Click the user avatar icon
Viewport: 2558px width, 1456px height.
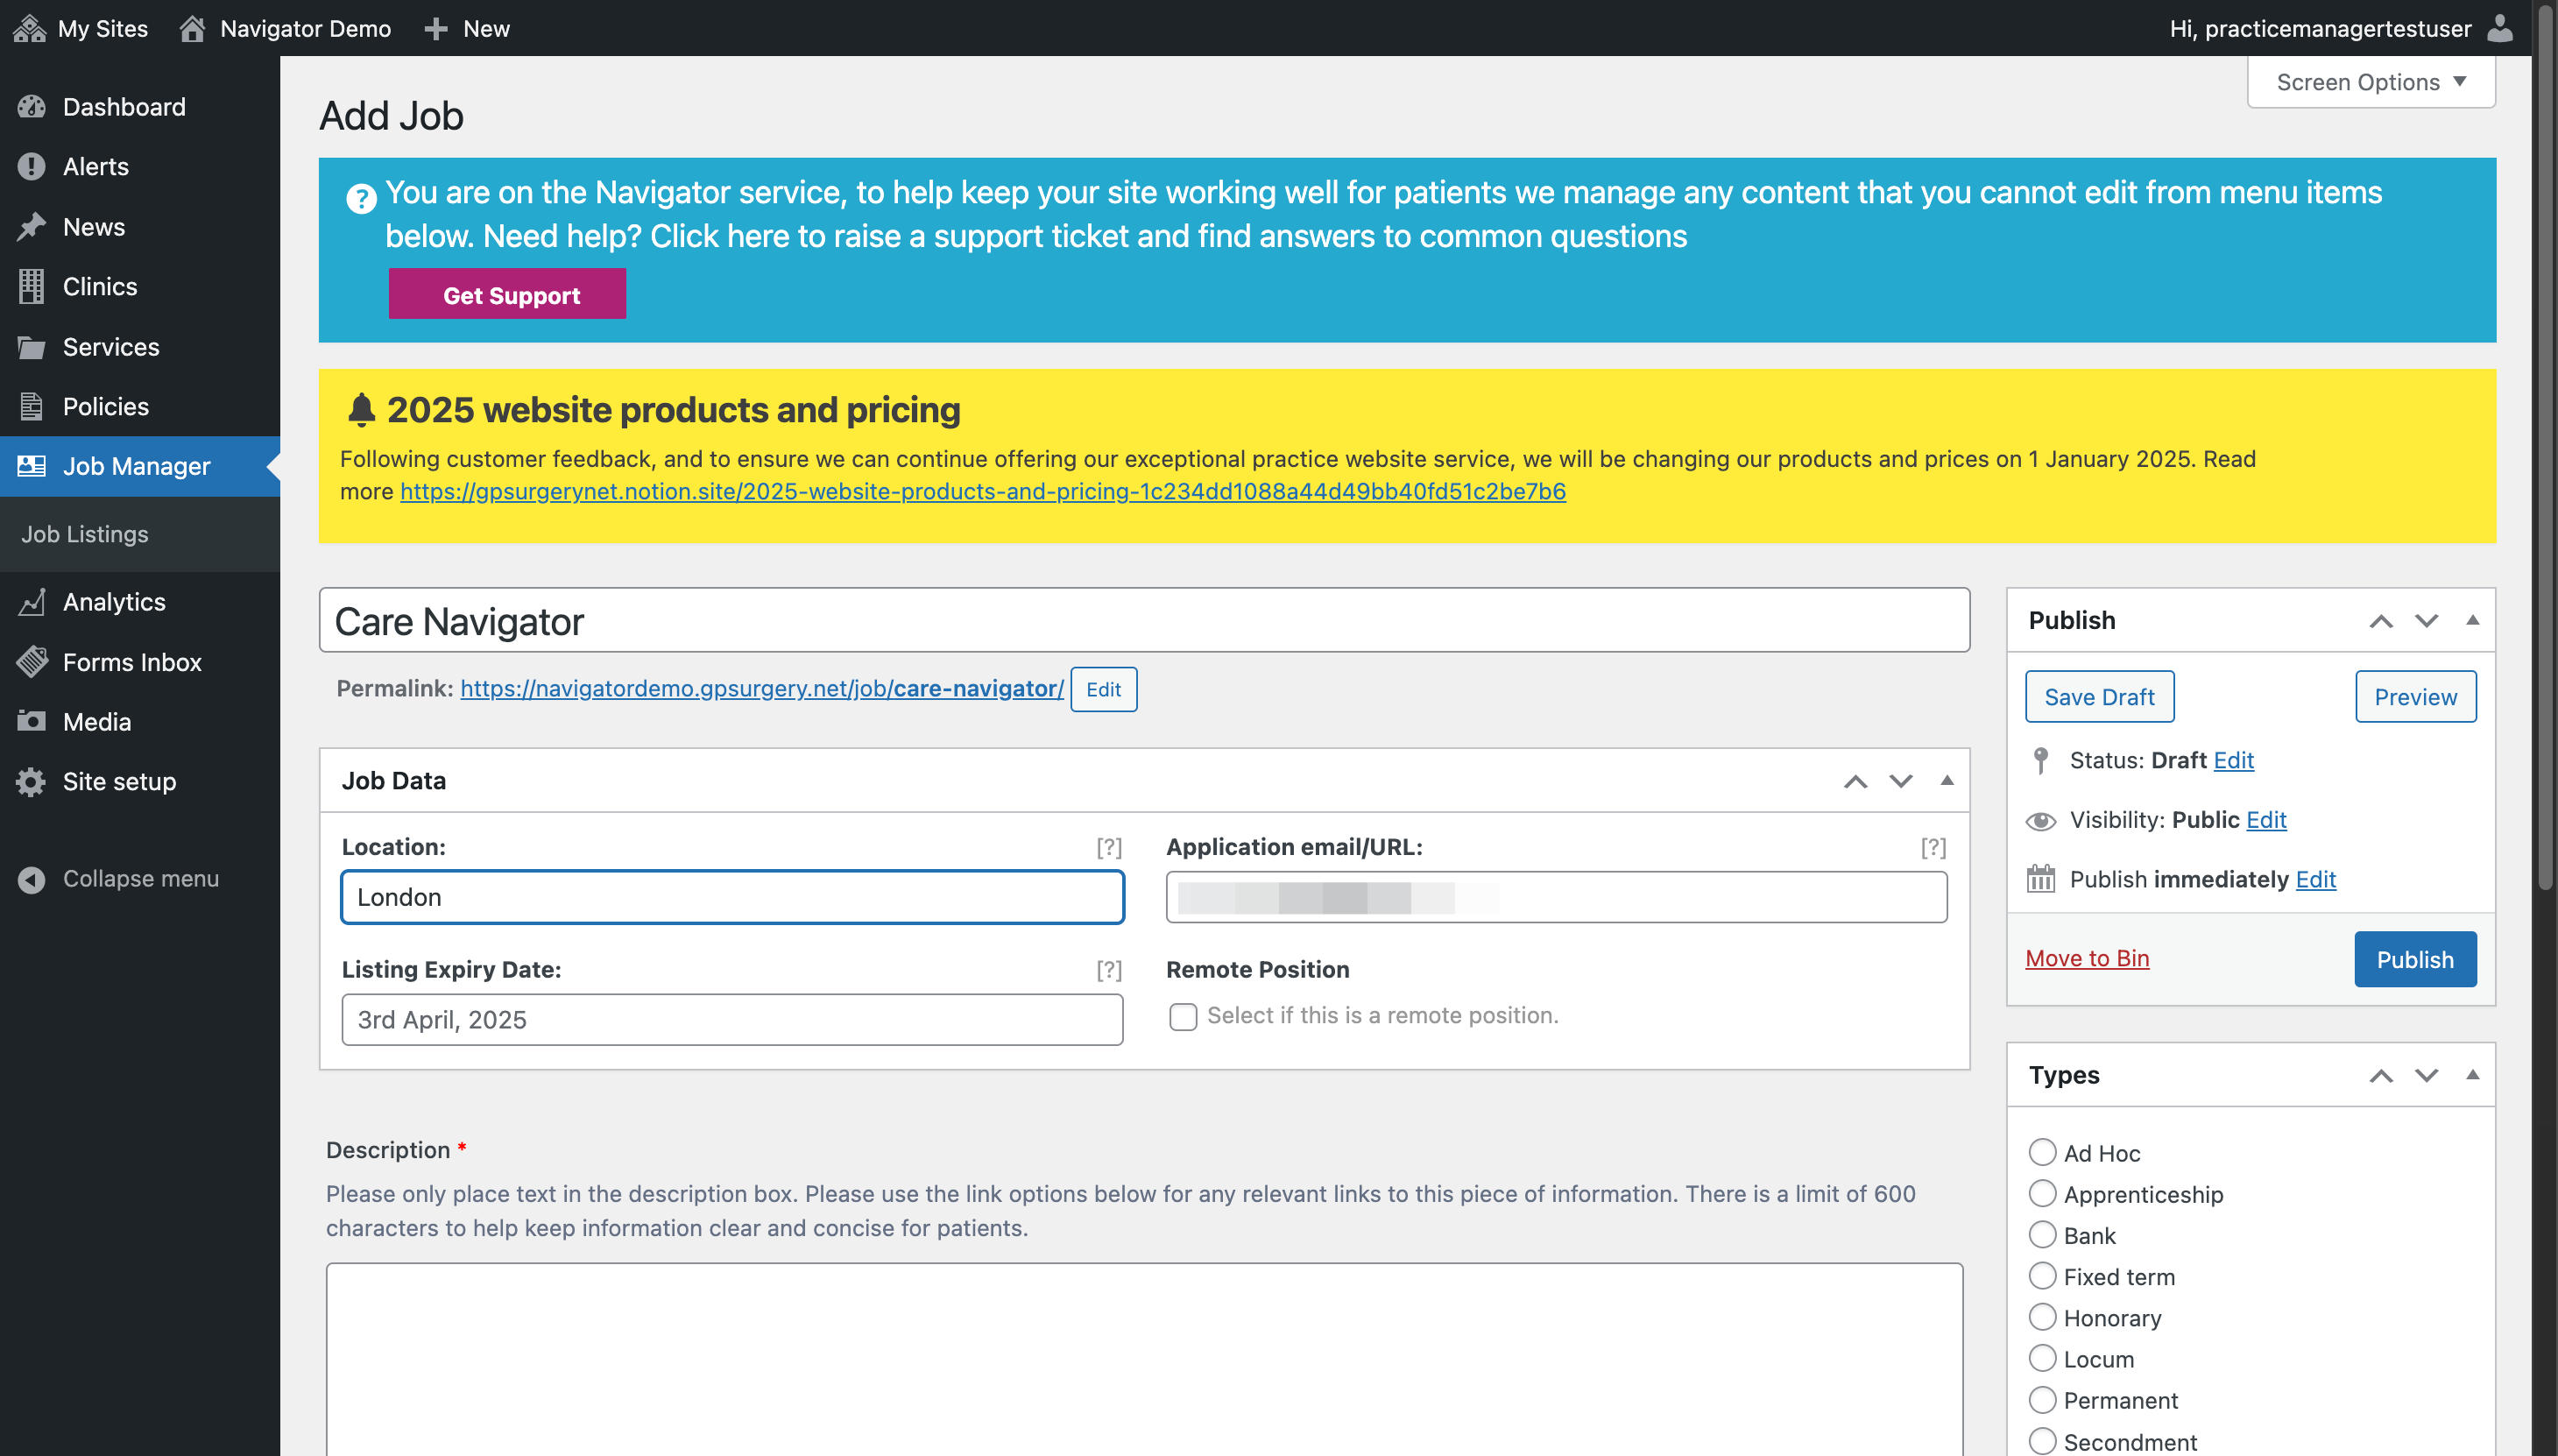click(x=2500, y=28)
